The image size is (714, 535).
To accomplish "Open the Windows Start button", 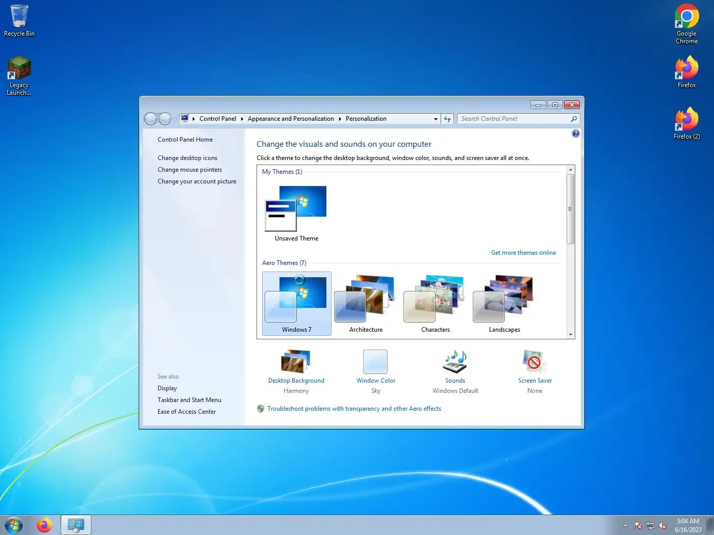I will (x=14, y=525).
